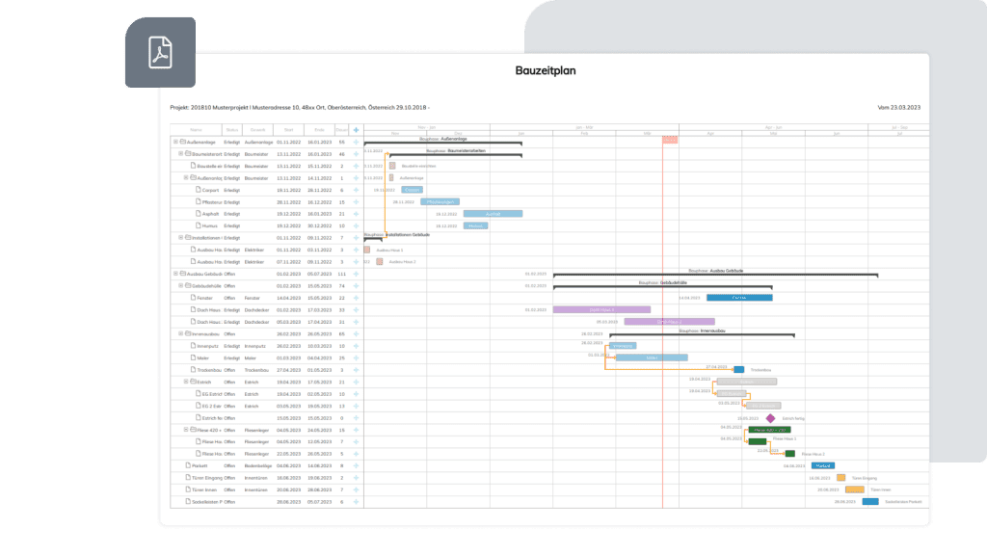Click the folder icon next to Estrich

pyautogui.click(x=192, y=382)
